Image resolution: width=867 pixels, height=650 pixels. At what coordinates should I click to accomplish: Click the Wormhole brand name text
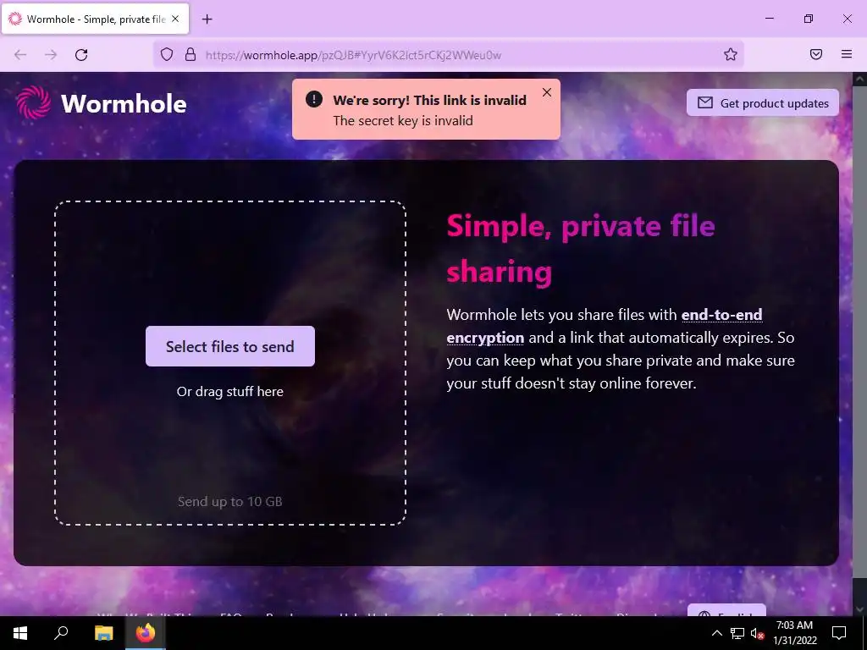point(124,104)
